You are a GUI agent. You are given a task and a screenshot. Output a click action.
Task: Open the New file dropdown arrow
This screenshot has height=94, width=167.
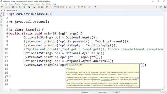click(x=4, y=7)
